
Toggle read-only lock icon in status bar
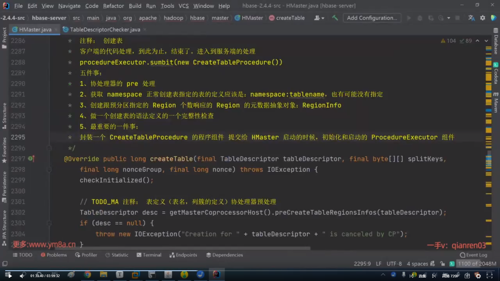(x=442, y=264)
